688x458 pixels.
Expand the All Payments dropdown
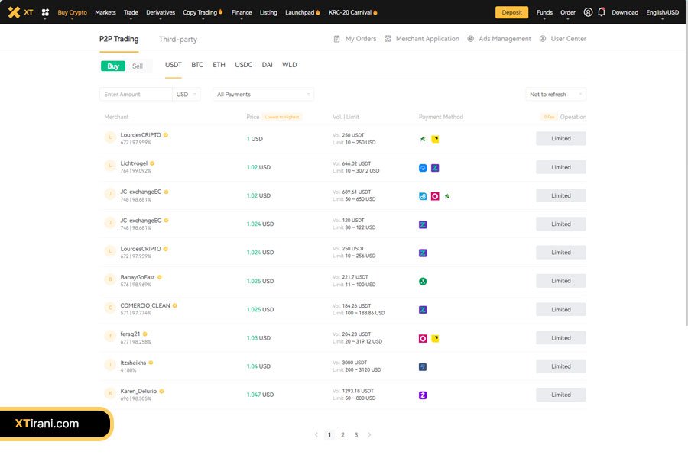(263, 95)
